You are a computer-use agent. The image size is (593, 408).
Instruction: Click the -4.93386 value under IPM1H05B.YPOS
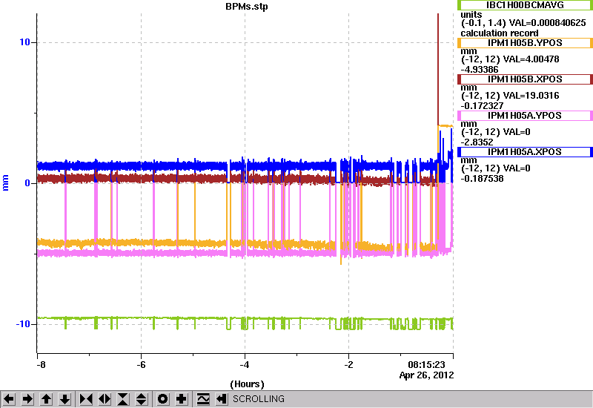(480, 69)
